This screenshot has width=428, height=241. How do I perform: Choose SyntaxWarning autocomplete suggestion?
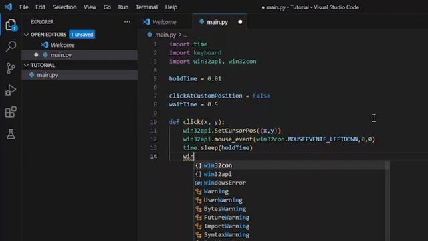(x=290, y=235)
